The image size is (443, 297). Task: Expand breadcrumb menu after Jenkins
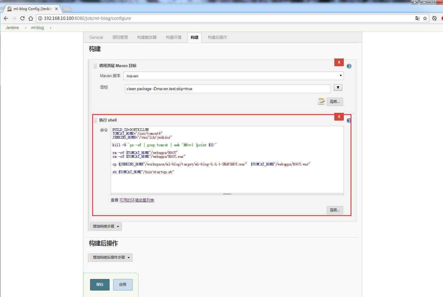pos(26,28)
